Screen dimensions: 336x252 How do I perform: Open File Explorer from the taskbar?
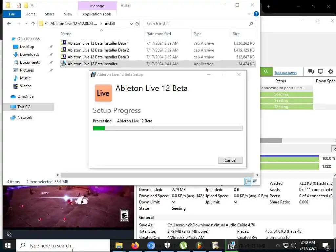pyautogui.click(x=119, y=245)
